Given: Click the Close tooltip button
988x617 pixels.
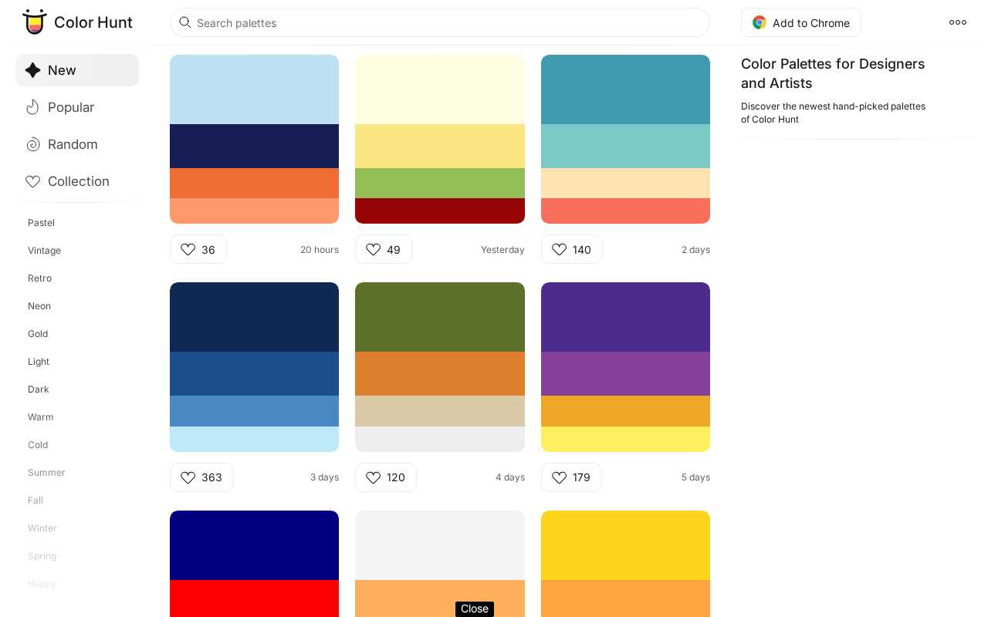Looking at the screenshot, I should pos(474,609).
